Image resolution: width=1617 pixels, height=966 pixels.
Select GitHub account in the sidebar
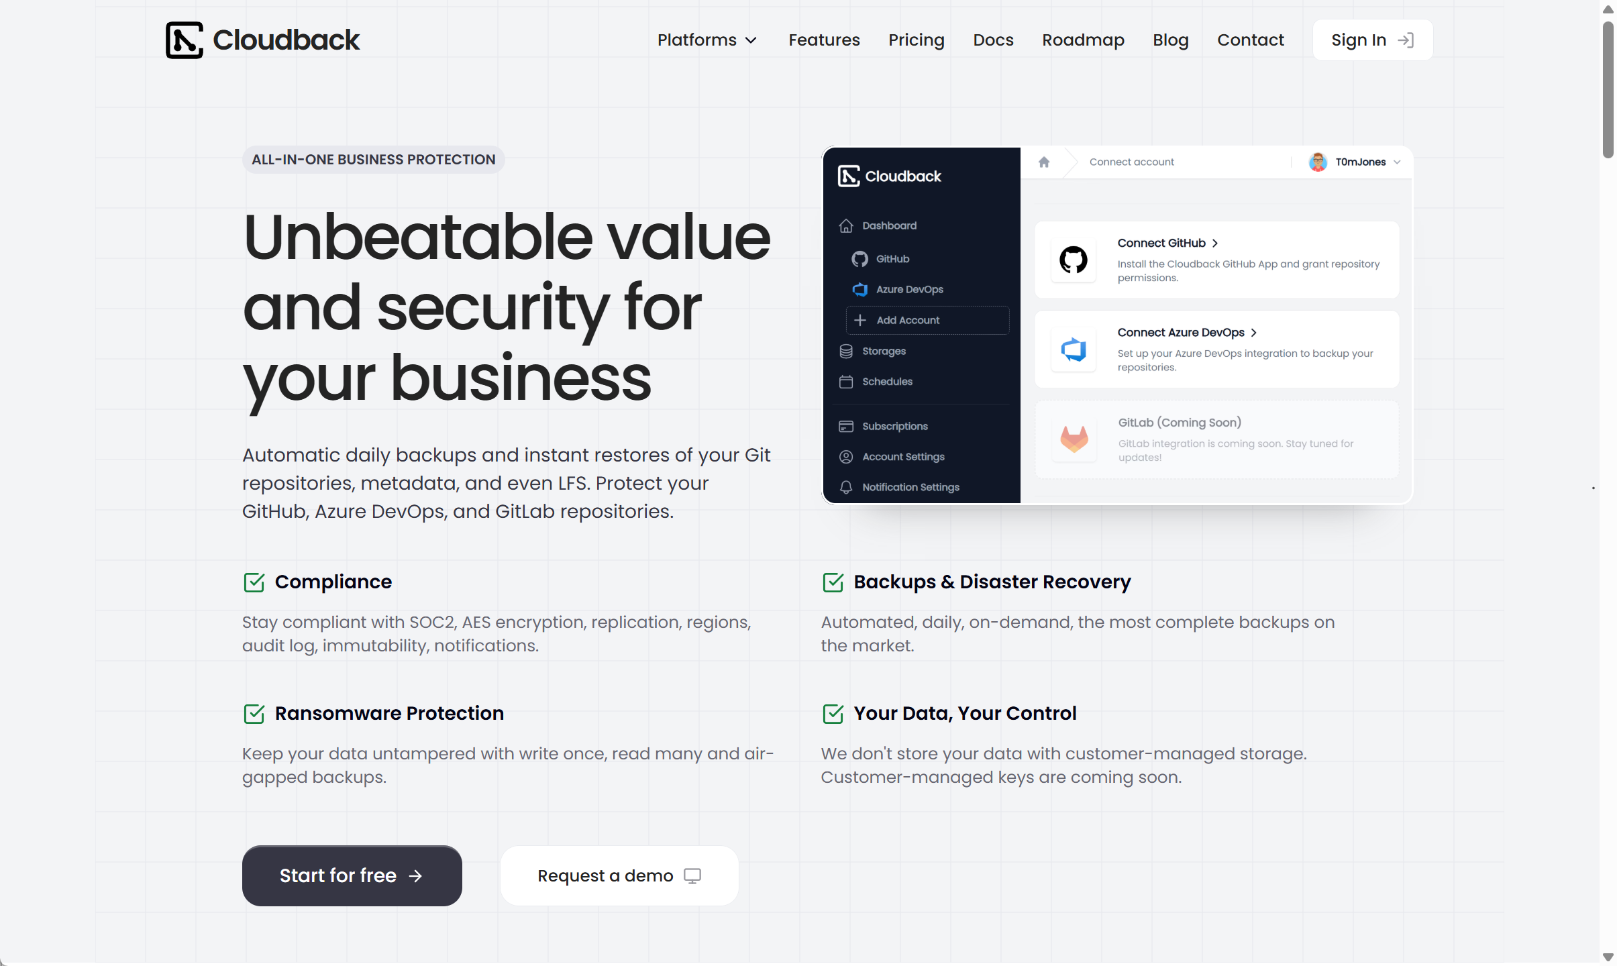click(892, 258)
